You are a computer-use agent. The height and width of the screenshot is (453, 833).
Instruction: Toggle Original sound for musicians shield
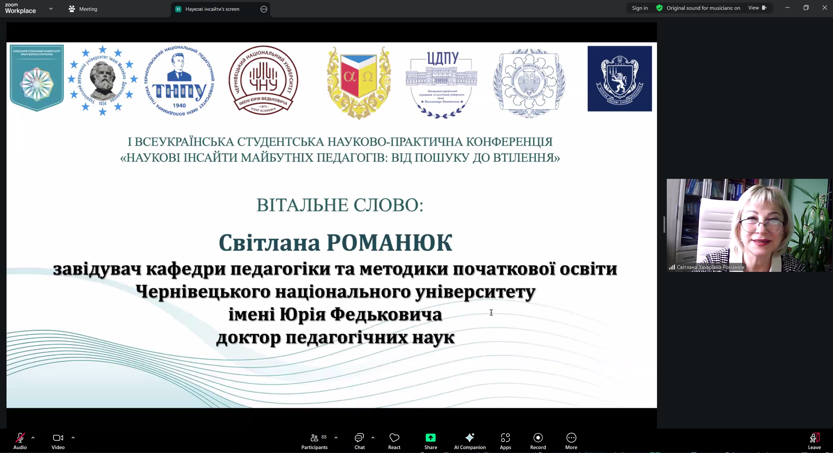pyautogui.click(x=659, y=8)
